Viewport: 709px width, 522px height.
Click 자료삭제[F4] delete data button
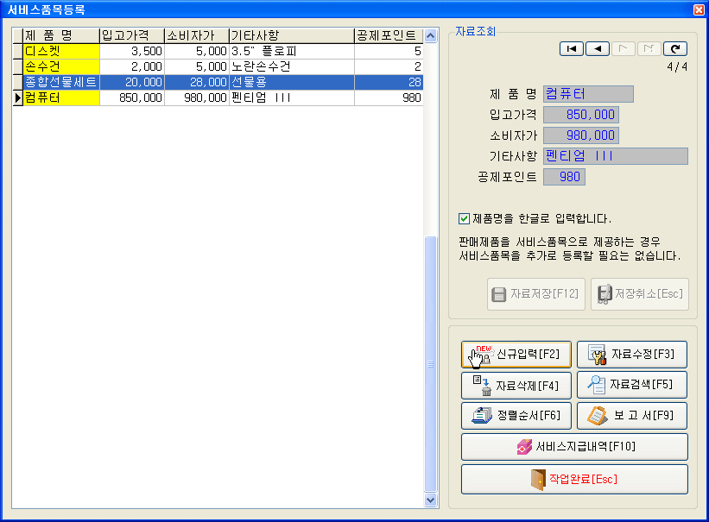tap(516, 386)
